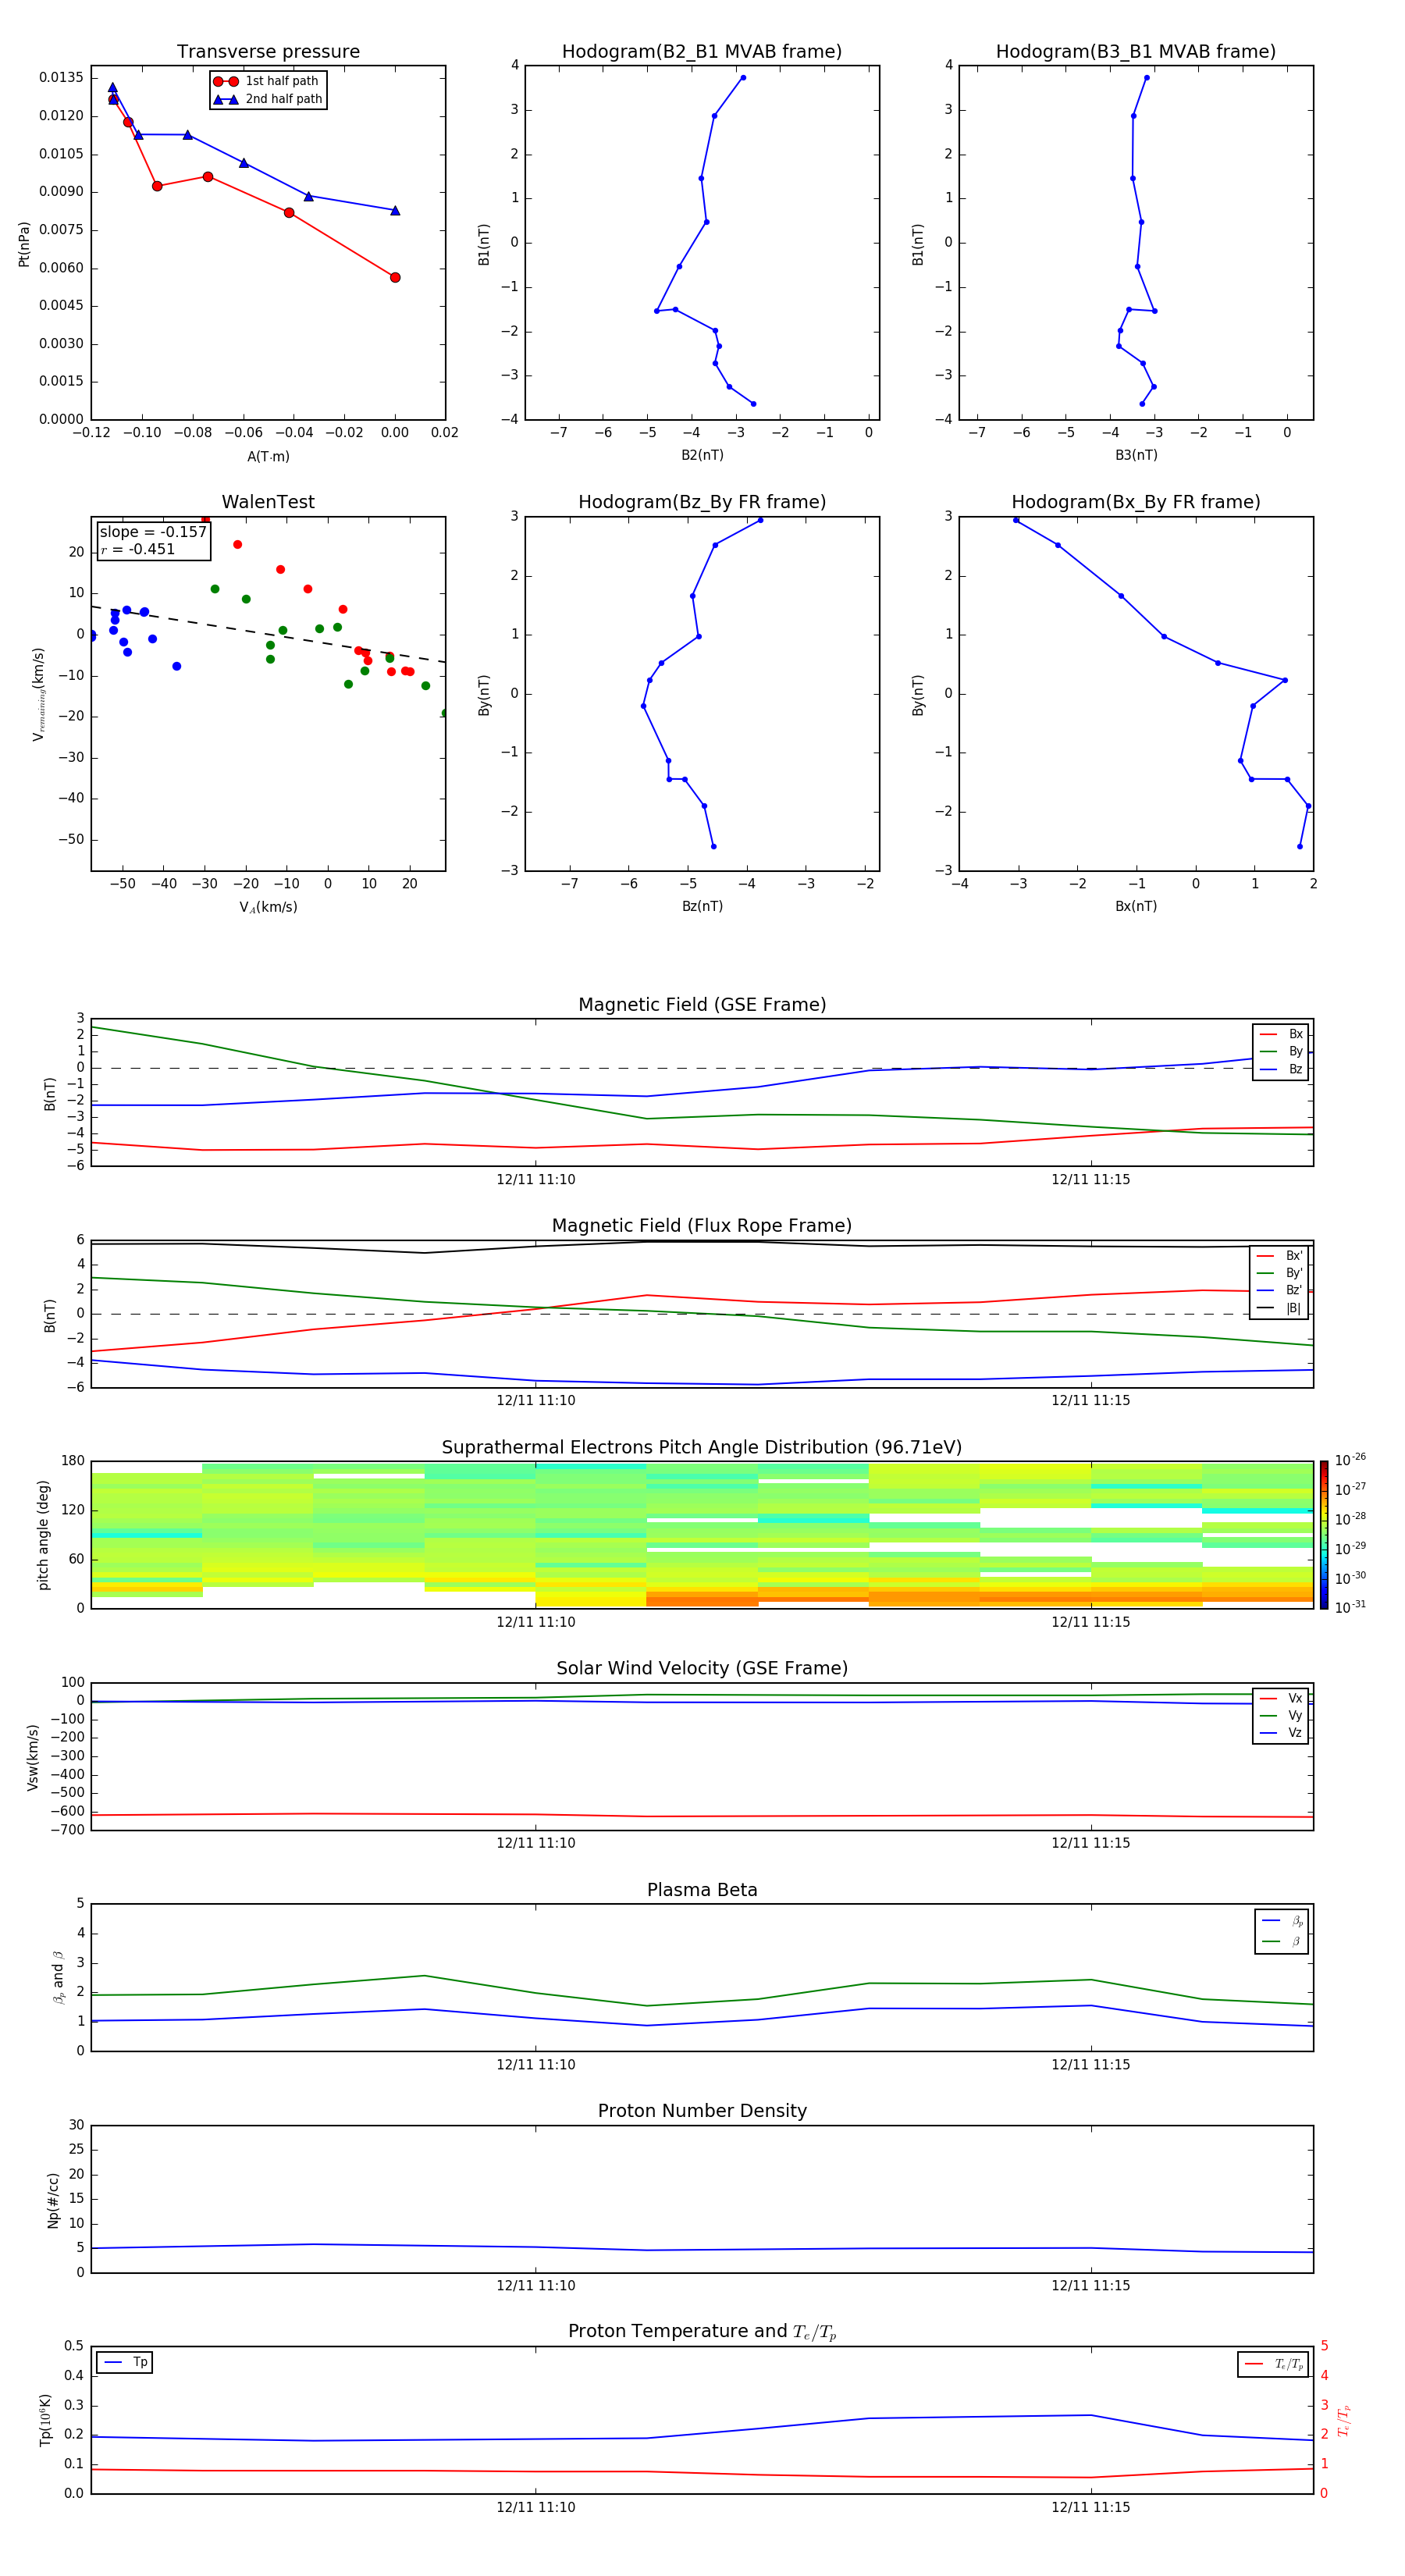Click the "A(T·m)" x-axis label
Viewport: 1405px width, 2576px height.
tap(268, 457)
